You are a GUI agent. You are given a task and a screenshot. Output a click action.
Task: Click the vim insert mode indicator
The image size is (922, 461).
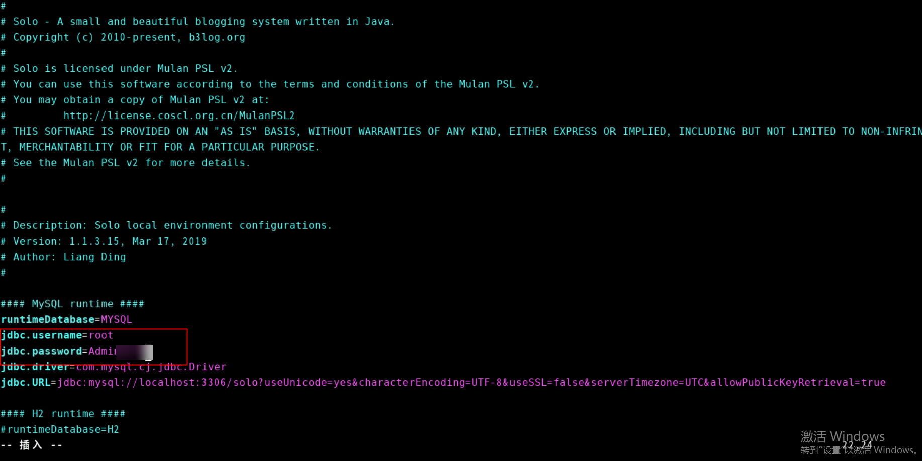click(31, 445)
